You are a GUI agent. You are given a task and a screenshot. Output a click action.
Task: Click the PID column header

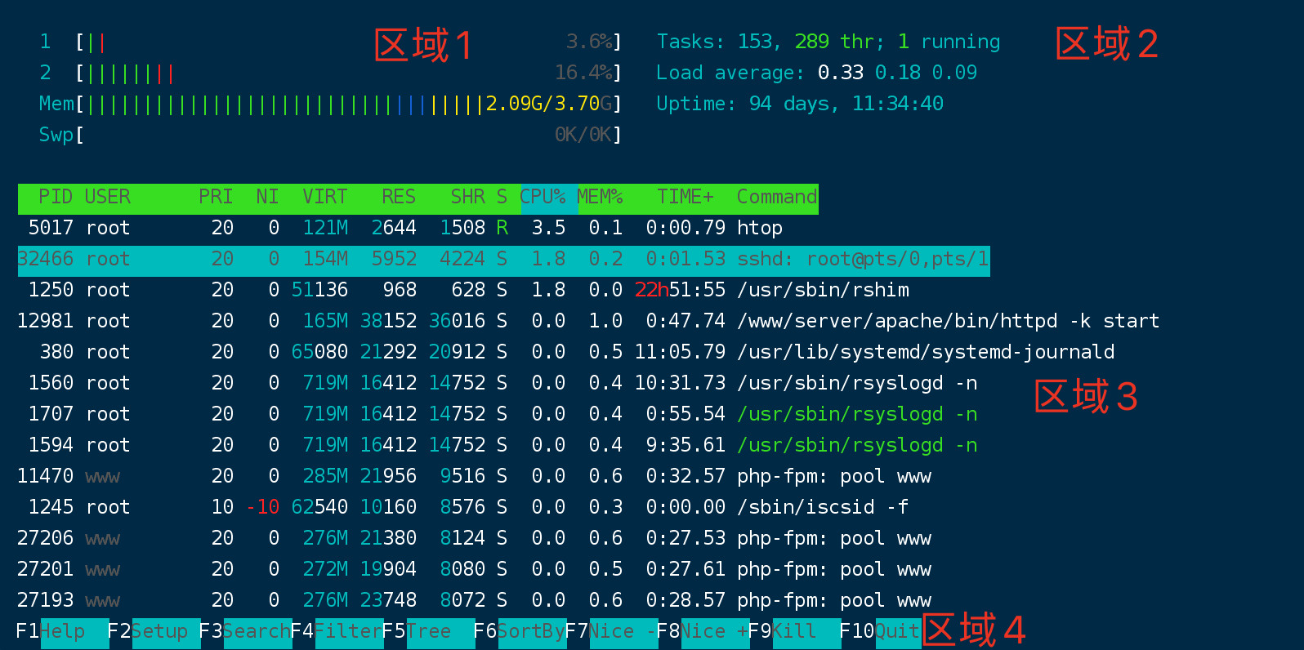pyautogui.click(x=56, y=197)
